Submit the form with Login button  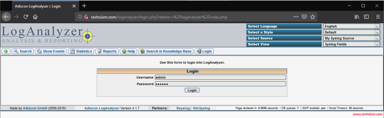(192, 90)
